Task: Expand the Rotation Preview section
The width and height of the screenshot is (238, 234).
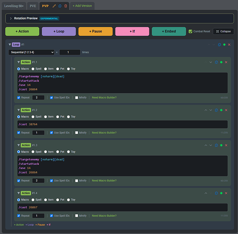Action: click(x=11, y=18)
